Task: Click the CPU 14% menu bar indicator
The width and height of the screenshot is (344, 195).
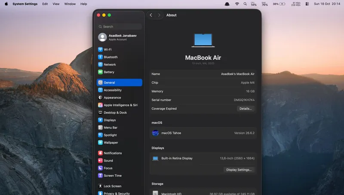Action: click(254, 4)
